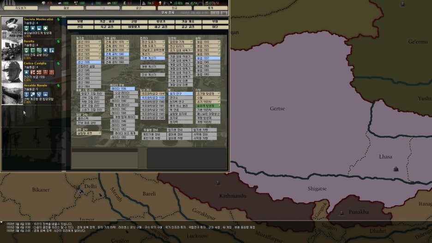432x243 pixels.
Task: Switch to 군함 naval tech category
Action: pyautogui.click(x=134, y=22)
